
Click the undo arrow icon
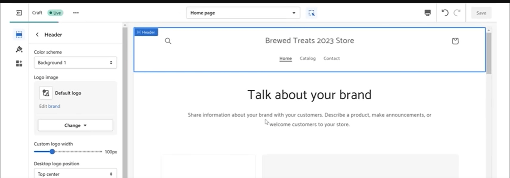pos(445,13)
